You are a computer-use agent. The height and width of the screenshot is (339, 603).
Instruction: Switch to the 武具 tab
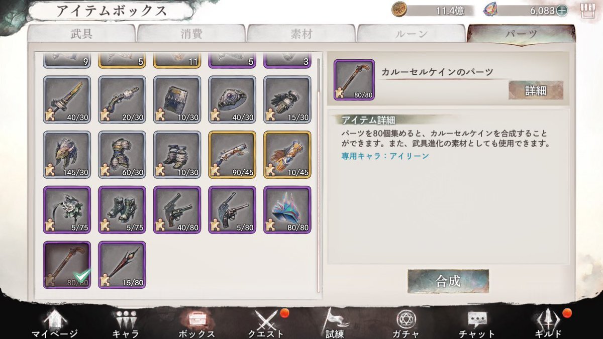click(80, 34)
